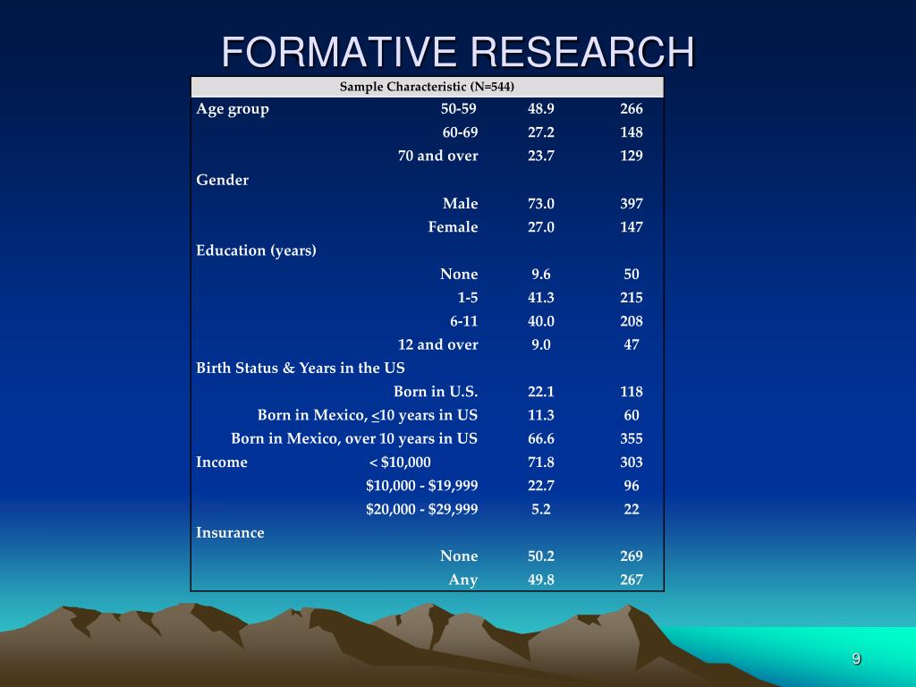916x687 pixels.
Task: Select the 'Insurance' row heading
Action: click(230, 533)
